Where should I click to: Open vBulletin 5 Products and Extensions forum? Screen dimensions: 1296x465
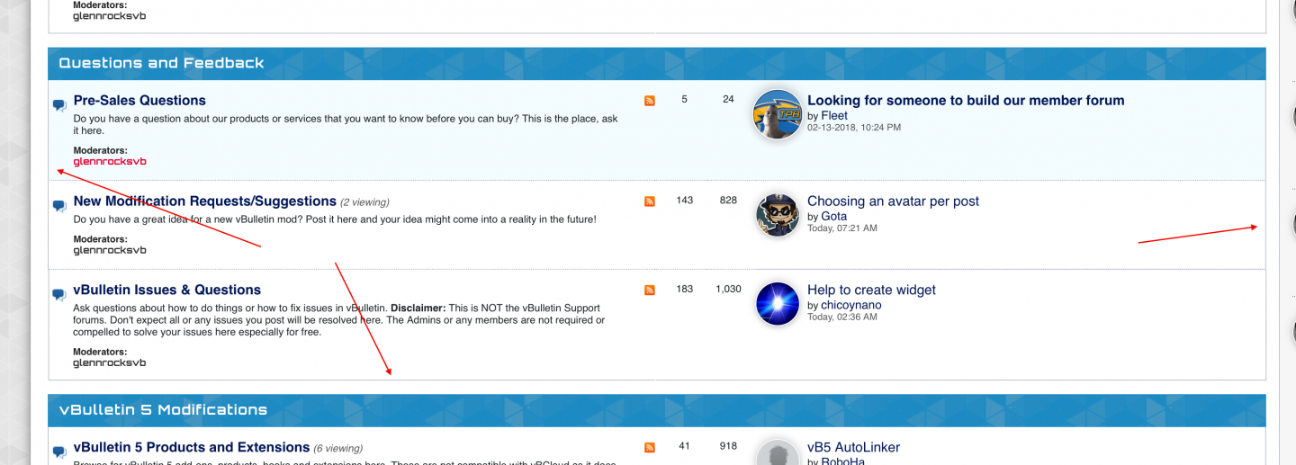click(192, 447)
